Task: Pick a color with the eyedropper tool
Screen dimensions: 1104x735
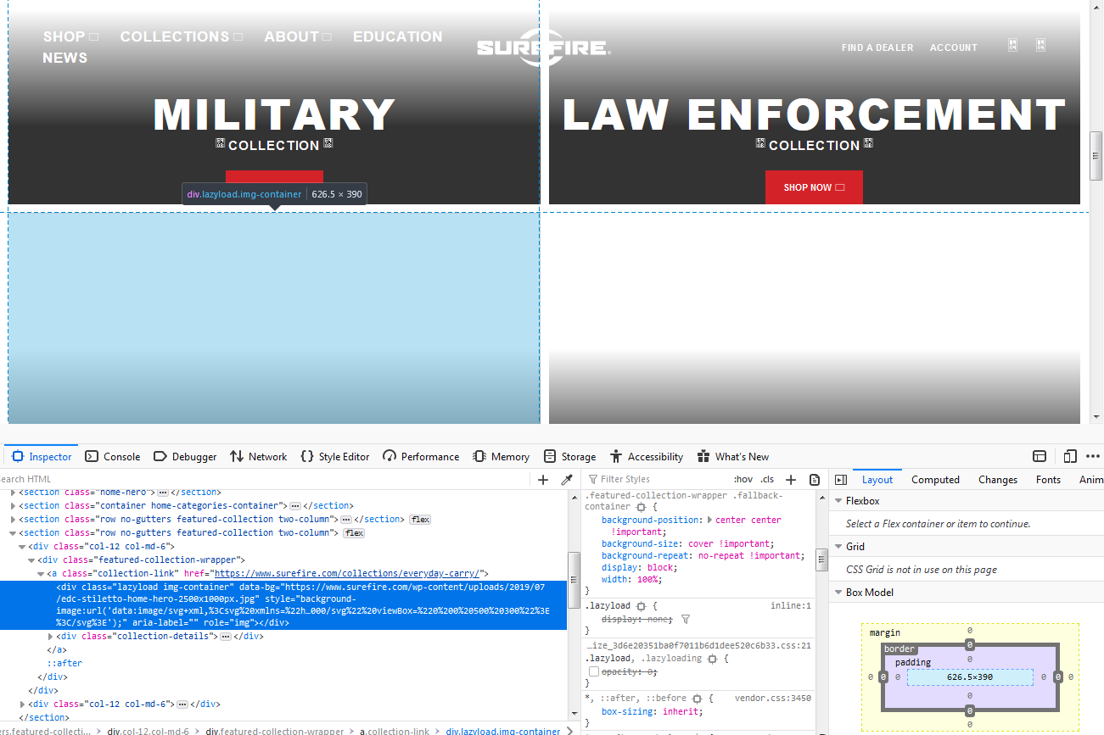Action: (567, 480)
